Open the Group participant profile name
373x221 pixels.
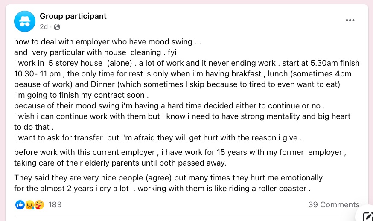(x=73, y=16)
